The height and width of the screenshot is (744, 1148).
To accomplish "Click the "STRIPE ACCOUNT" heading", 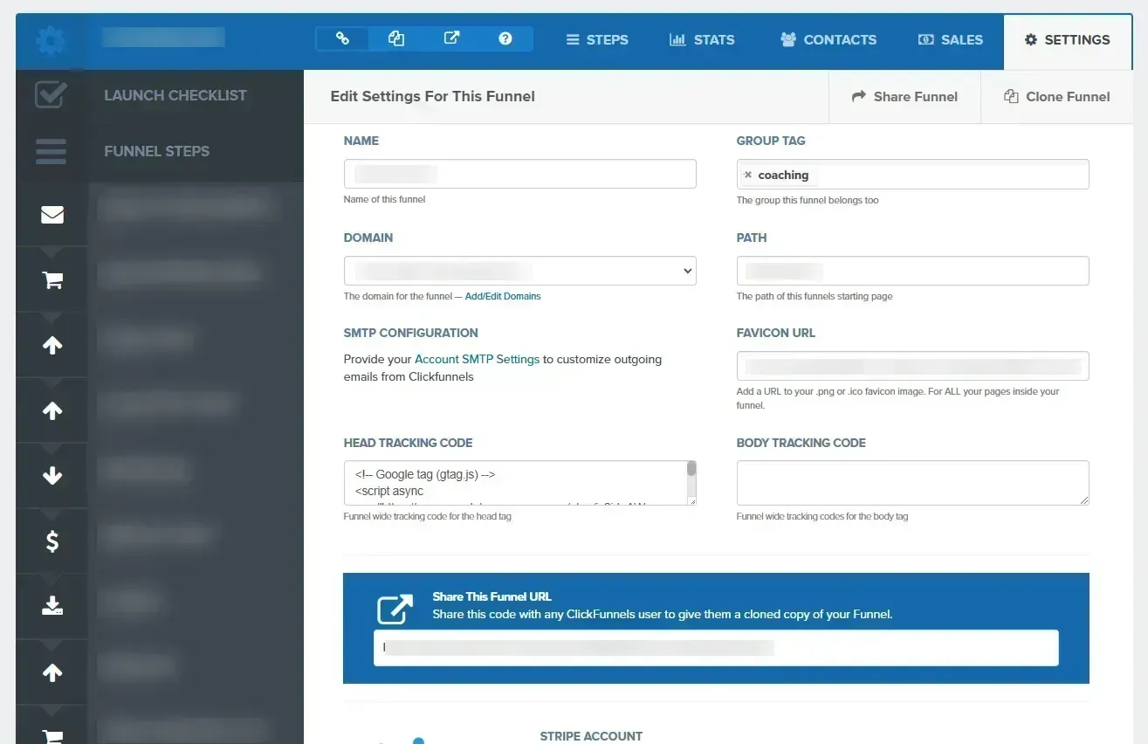I will [591, 736].
